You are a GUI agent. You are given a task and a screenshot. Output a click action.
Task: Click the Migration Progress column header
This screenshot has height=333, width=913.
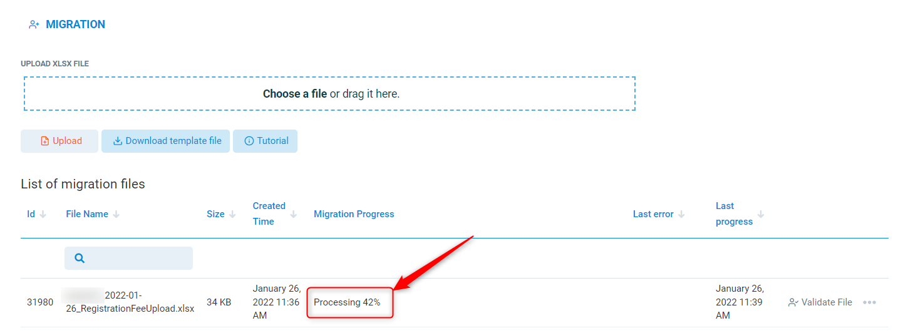(x=354, y=214)
